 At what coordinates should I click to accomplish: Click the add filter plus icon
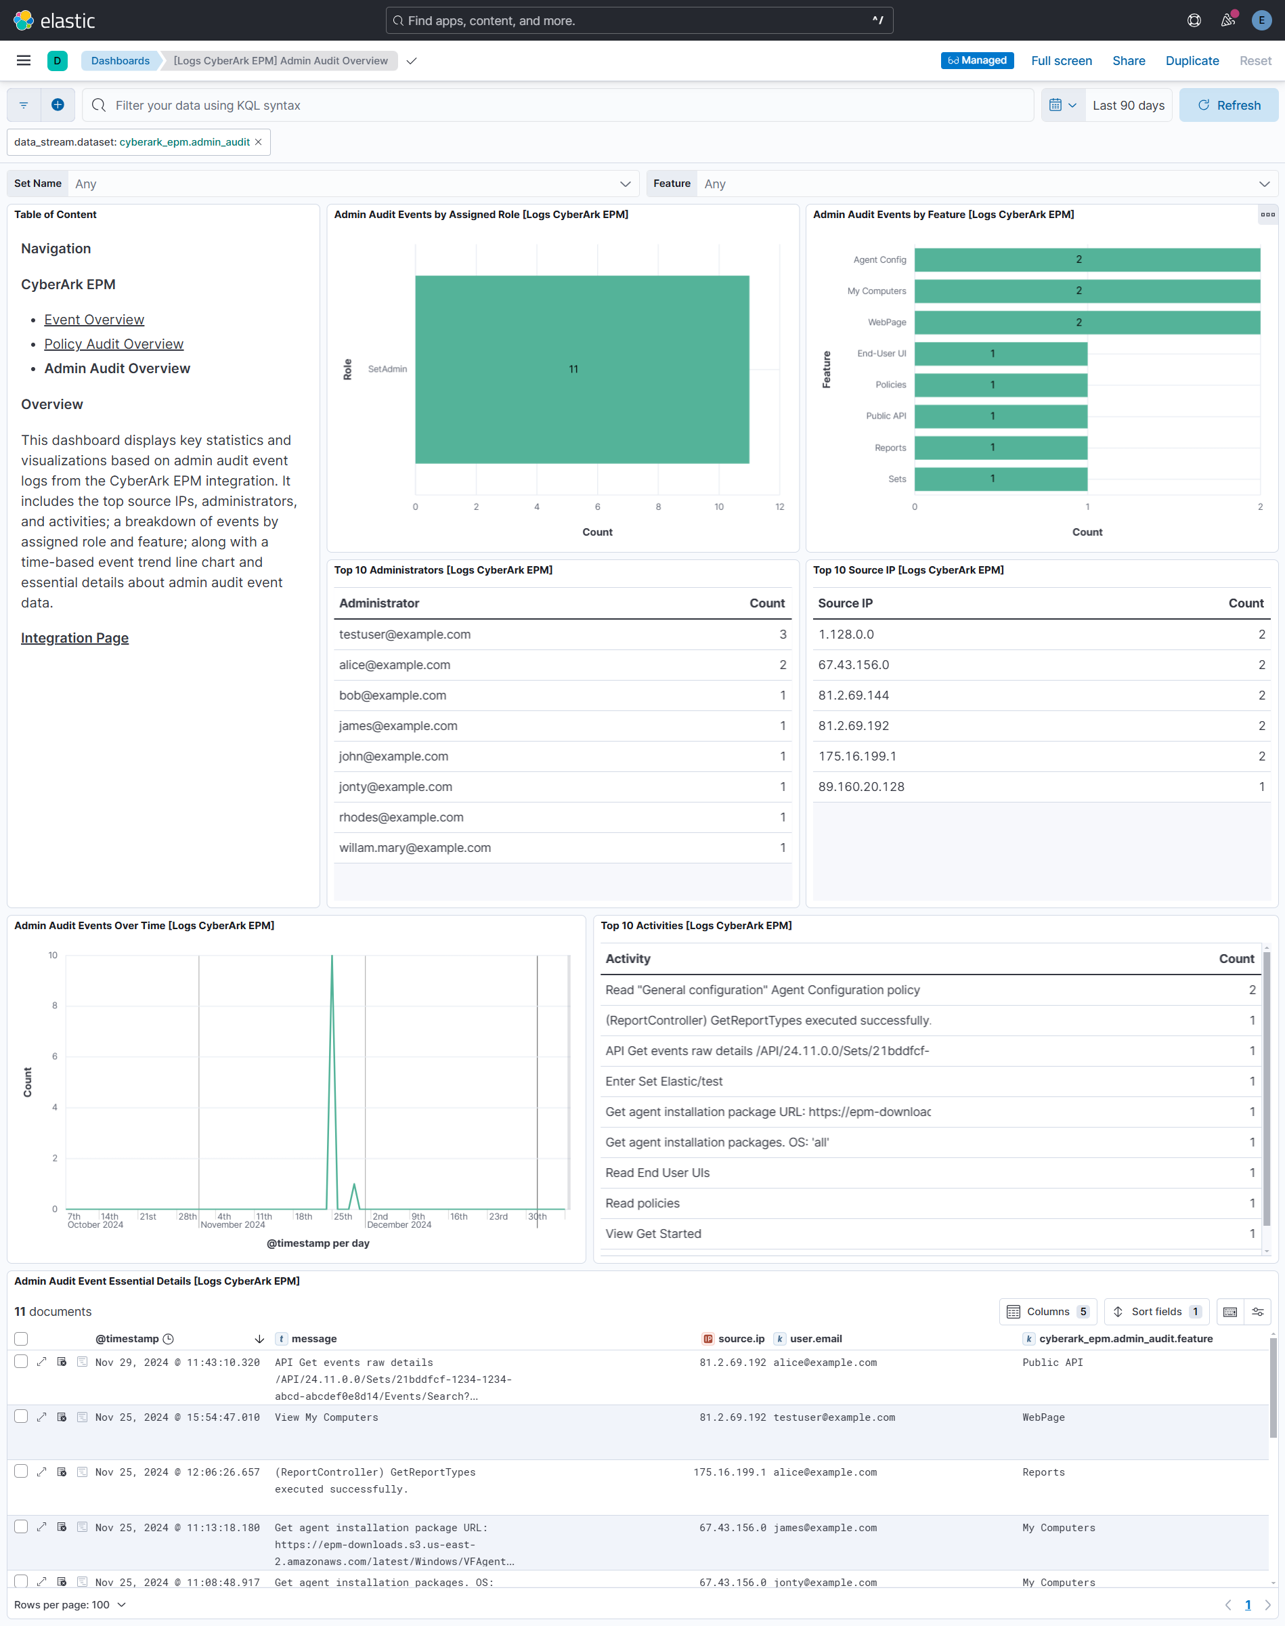[58, 106]
